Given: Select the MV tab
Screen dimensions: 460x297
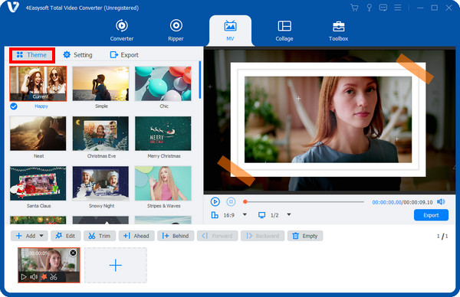Looking at the screenshot, I should [230, 31].
